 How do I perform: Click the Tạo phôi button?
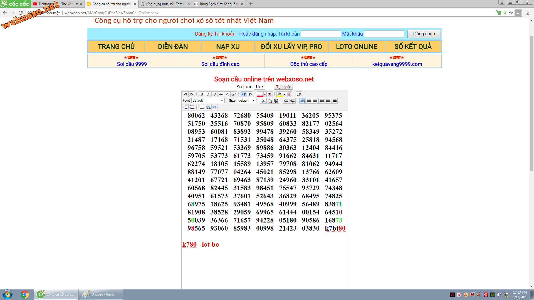coord(283,87)
